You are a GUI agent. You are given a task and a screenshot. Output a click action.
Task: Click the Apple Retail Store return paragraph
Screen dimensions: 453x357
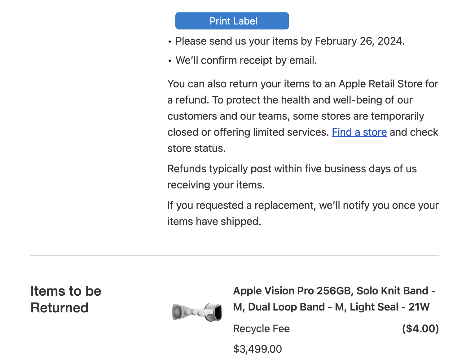pyautogui.click(x=302, y=100)
